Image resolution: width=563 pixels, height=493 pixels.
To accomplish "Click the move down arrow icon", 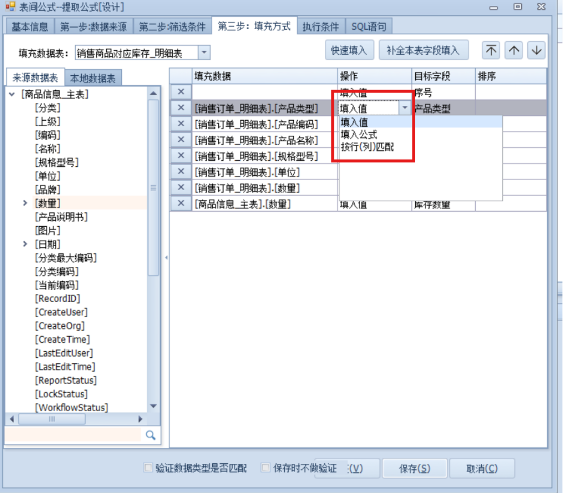I will click(x=536, y=50).
